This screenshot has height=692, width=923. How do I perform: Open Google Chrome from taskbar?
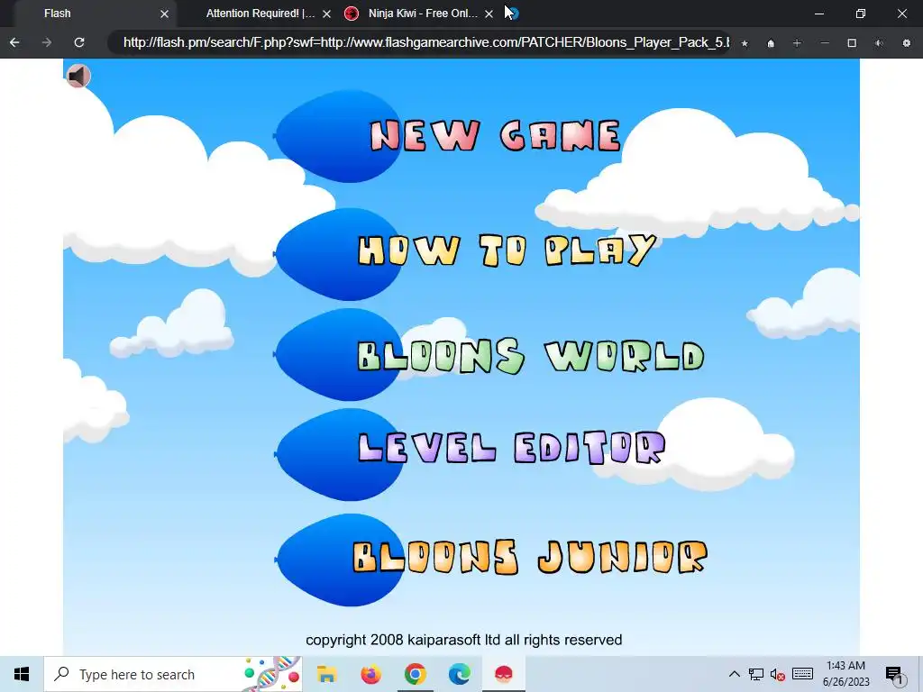pyautogui.click(x=415, y=674)
